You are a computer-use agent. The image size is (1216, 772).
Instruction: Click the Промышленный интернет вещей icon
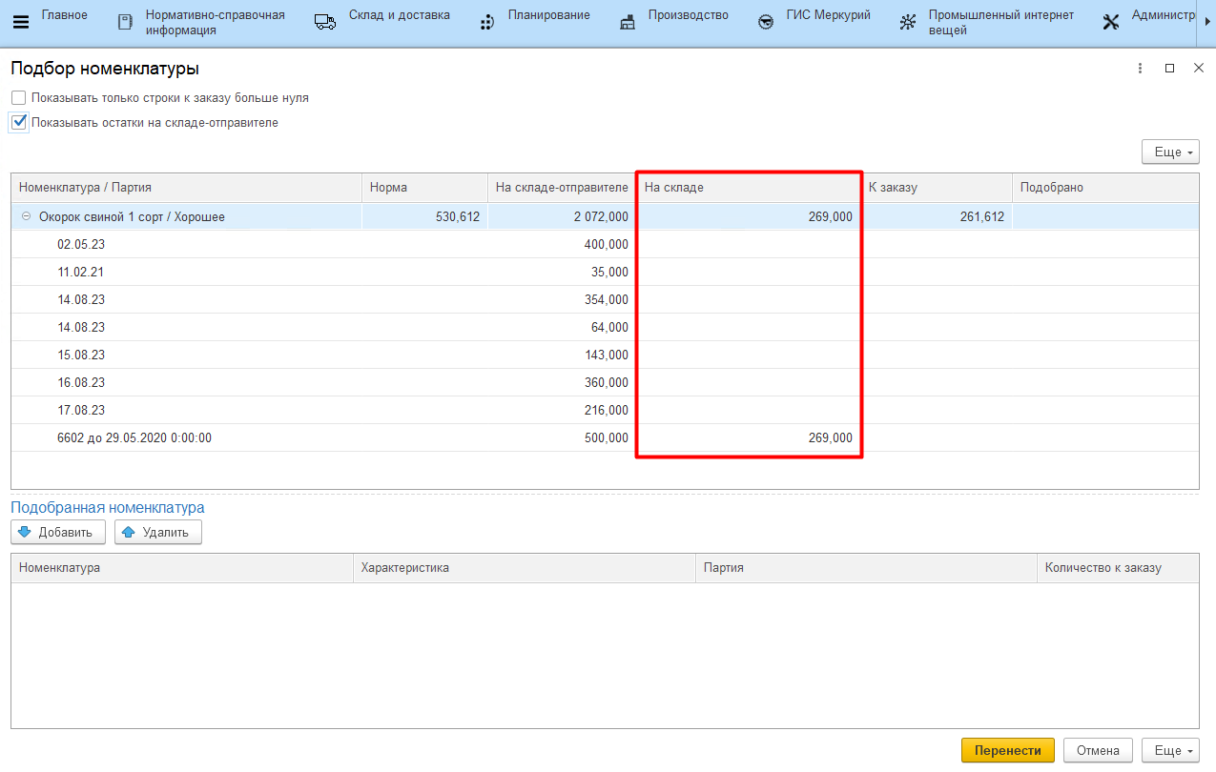pyautogui.click(x=908, y=23)
